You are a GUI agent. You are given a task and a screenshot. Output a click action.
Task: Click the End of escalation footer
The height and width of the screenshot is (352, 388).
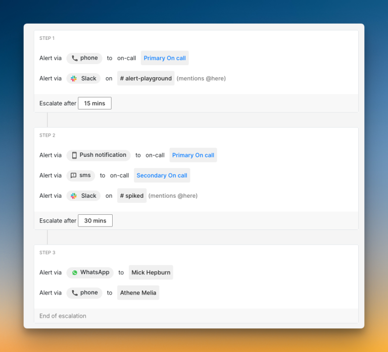[x=63, y=316]
